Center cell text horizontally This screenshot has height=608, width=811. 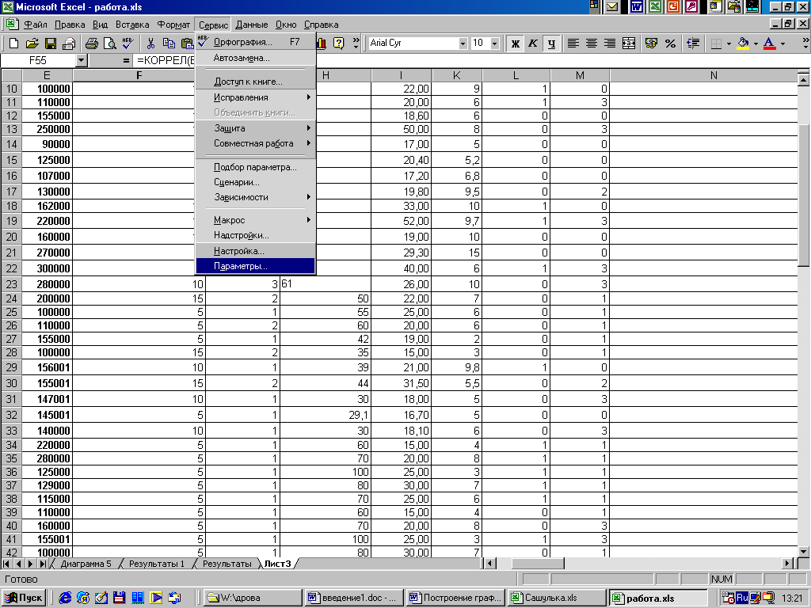(591, 44)
